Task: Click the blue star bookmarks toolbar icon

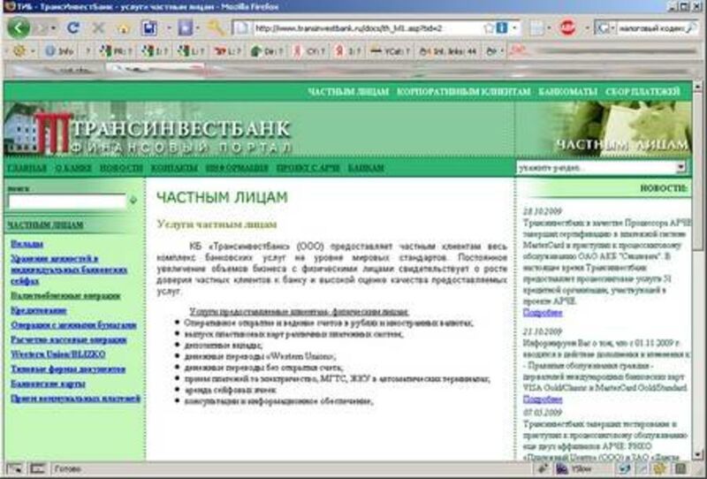Action: (x=186, y=28)
